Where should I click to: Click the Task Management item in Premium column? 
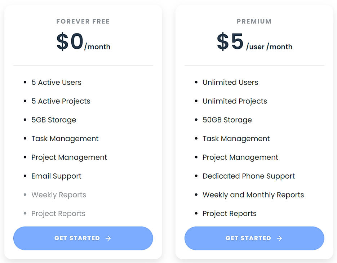coord(236,138)
